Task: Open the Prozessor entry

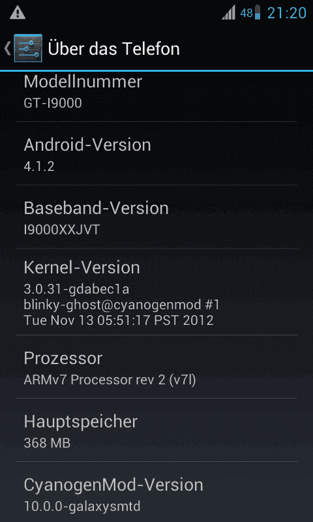Action: [156, 367]
